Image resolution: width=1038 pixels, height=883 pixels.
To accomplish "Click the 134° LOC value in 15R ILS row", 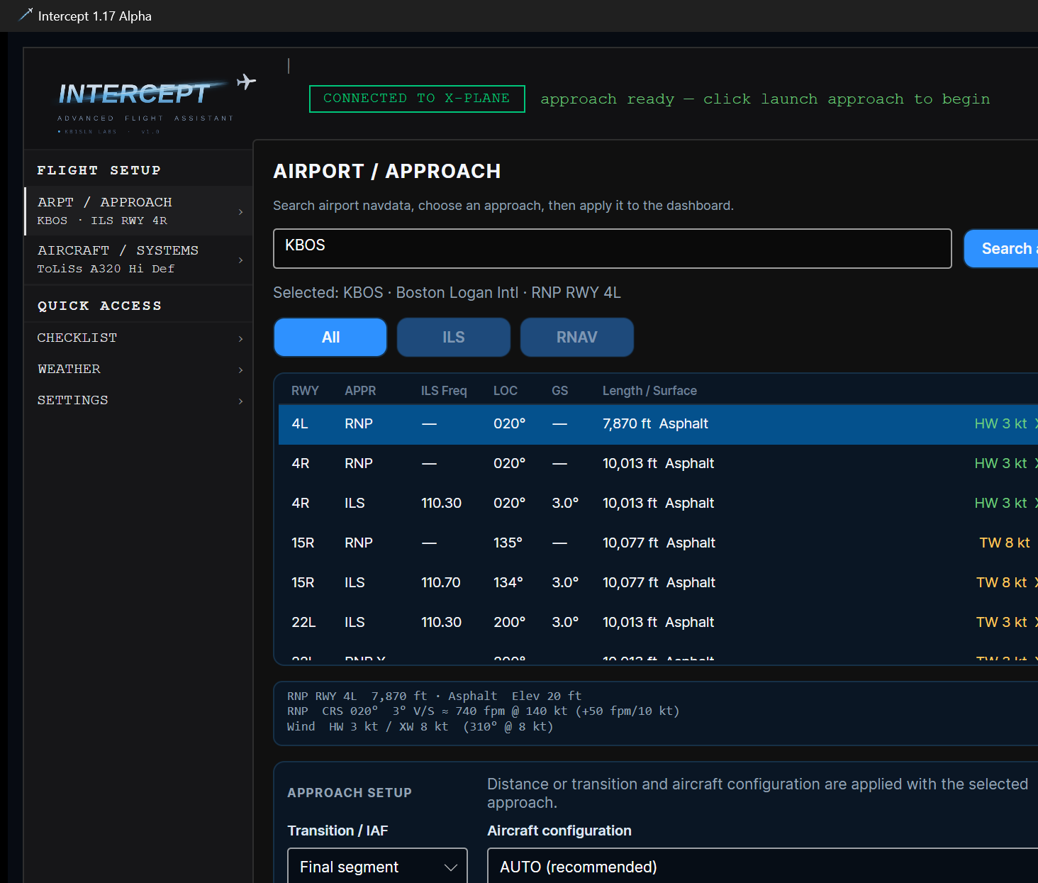I will pyautogui.click(x=508, y=582).
